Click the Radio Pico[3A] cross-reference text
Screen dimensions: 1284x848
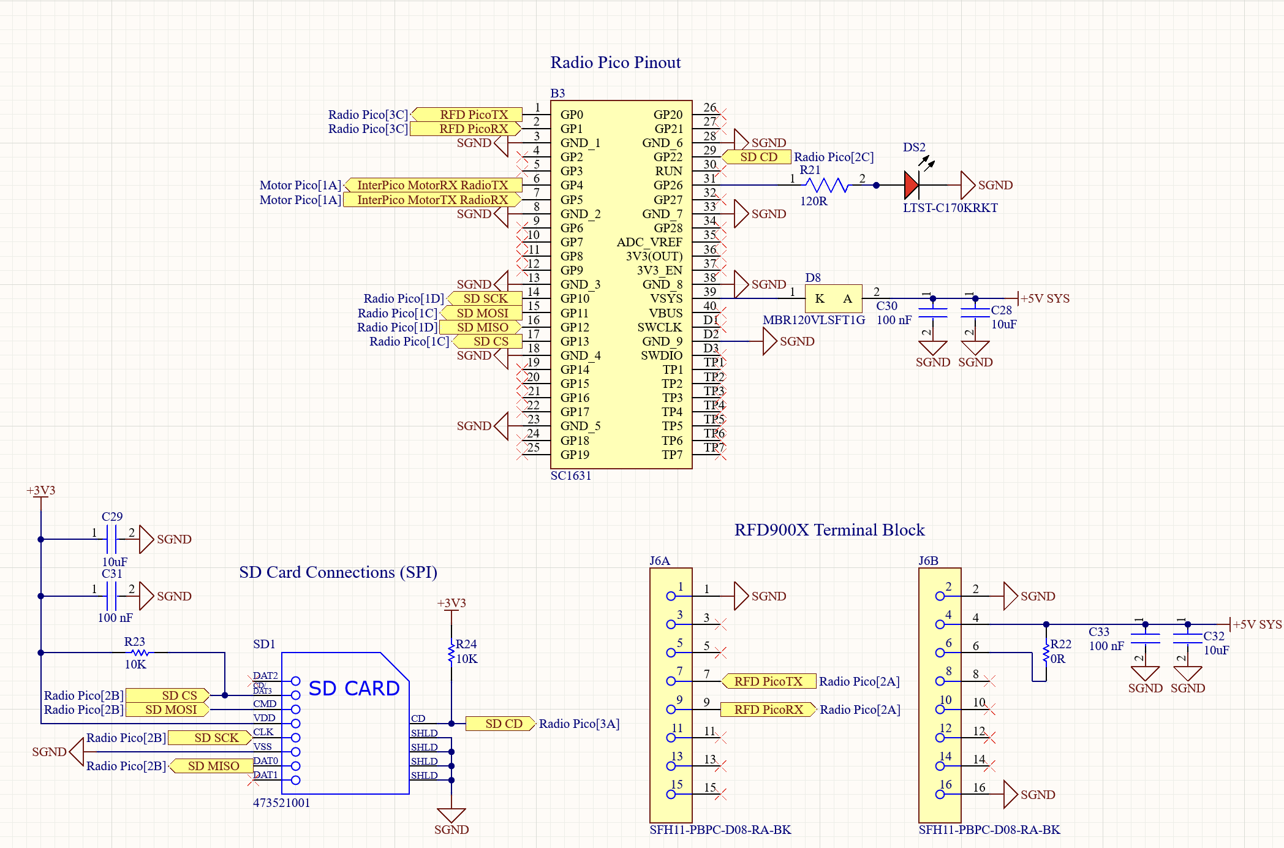click(x=578, y=724)
